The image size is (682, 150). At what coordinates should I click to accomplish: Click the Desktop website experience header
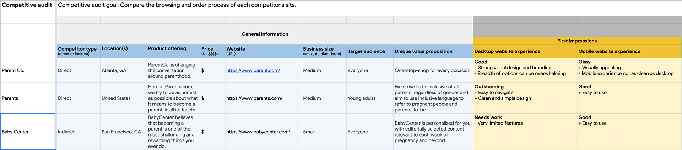(x=525, y=51)
